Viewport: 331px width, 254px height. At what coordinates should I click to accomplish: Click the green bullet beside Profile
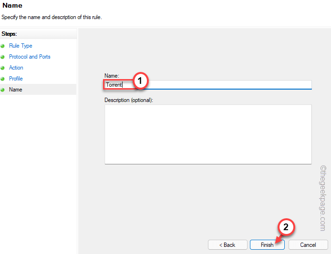(3, 79)
